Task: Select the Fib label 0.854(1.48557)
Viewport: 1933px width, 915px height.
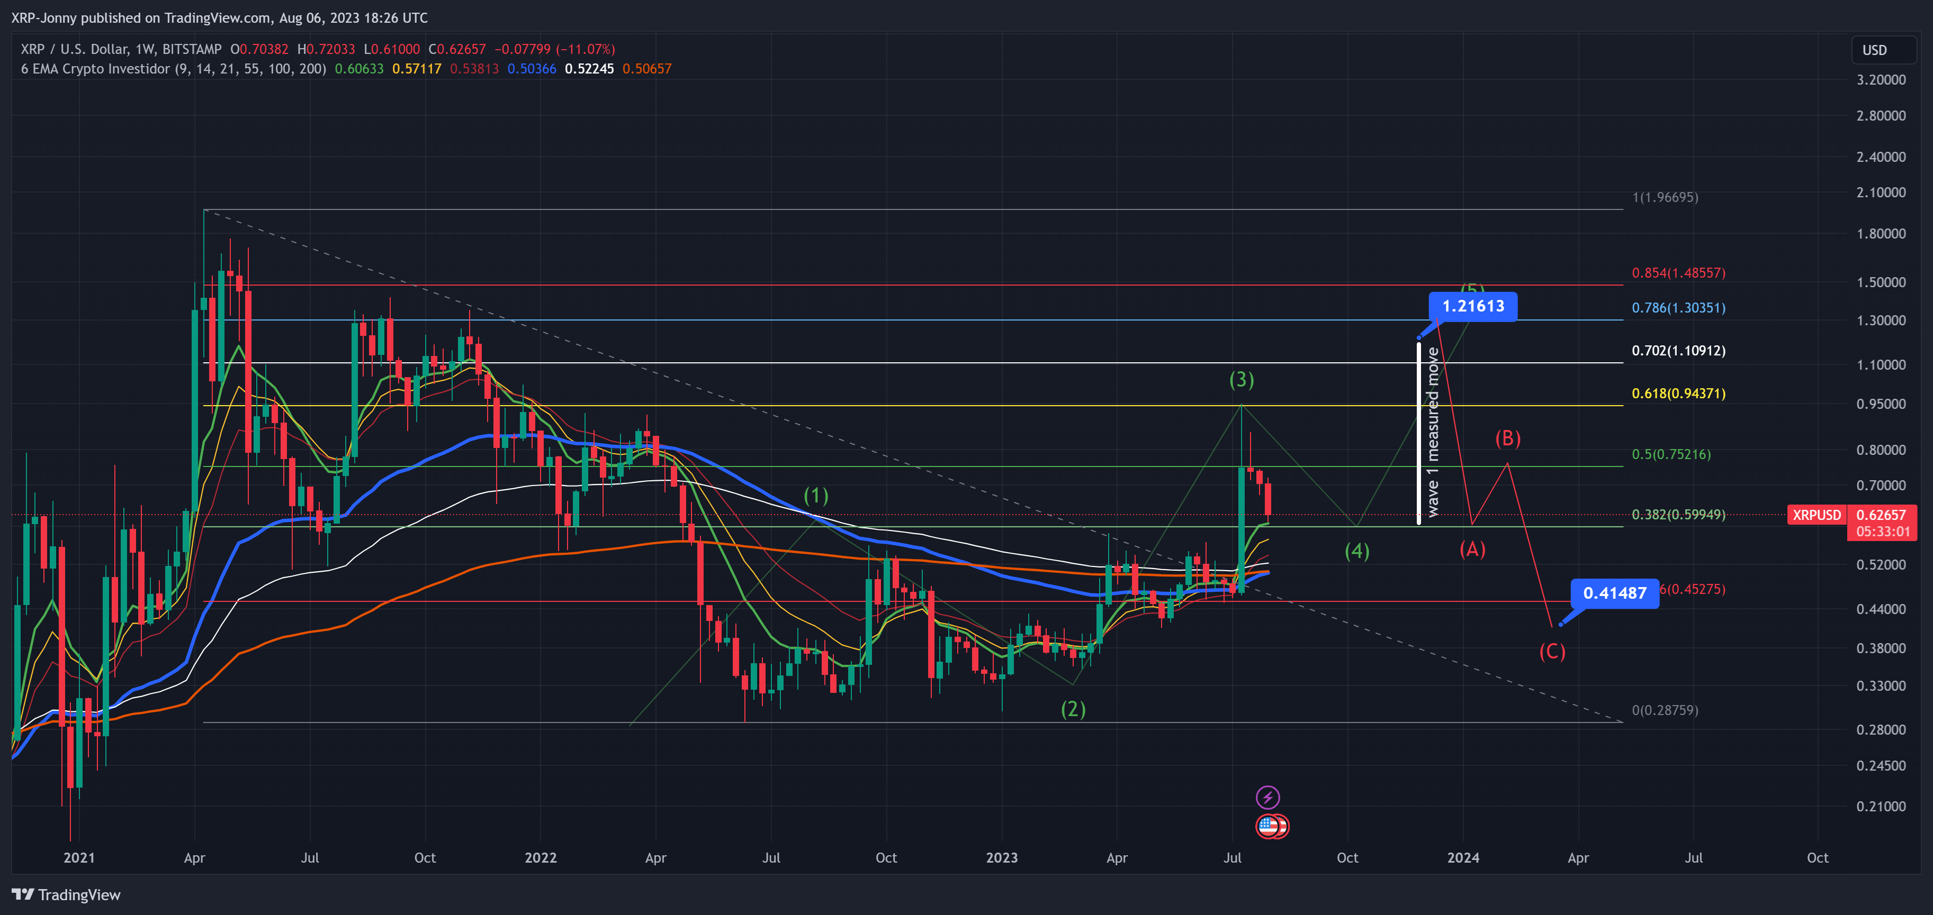Action: [x=1679, y=273]
